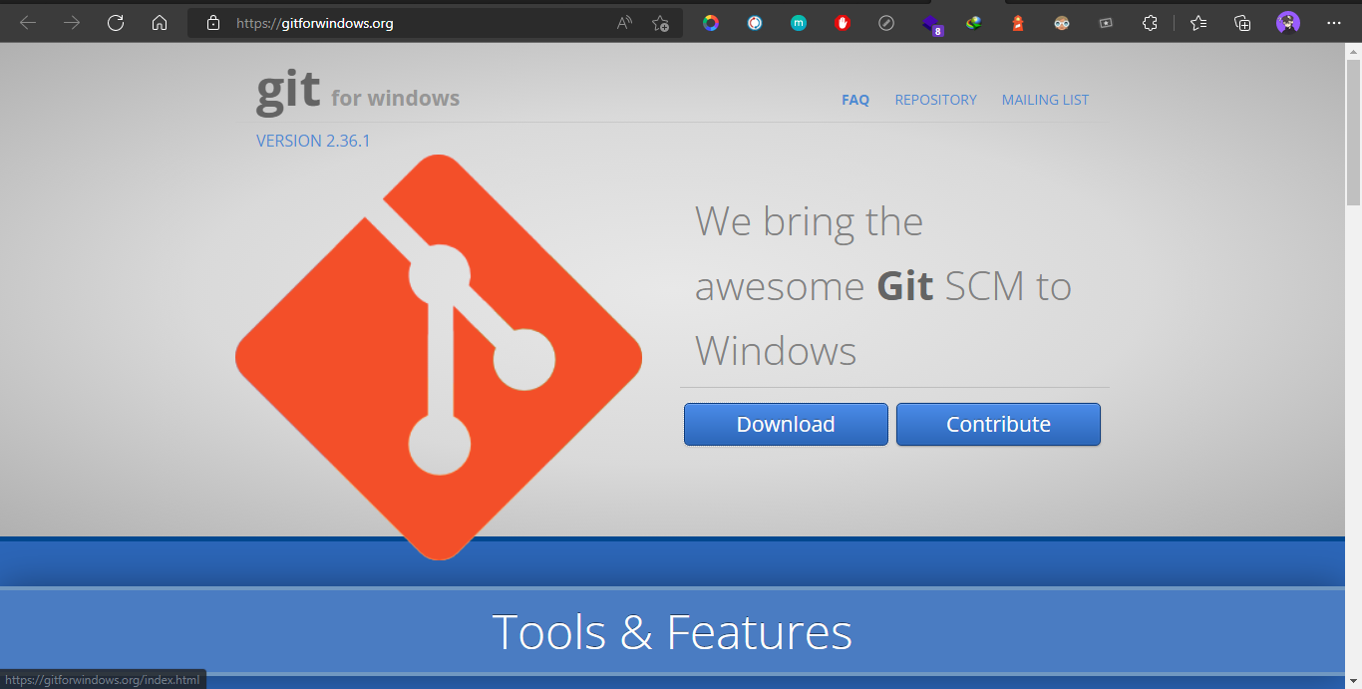Open the gray screenshot-capture extension icon
The height and width of the screenshot is (689, 1362).
pyautogui.click(x=1106, y=23)
